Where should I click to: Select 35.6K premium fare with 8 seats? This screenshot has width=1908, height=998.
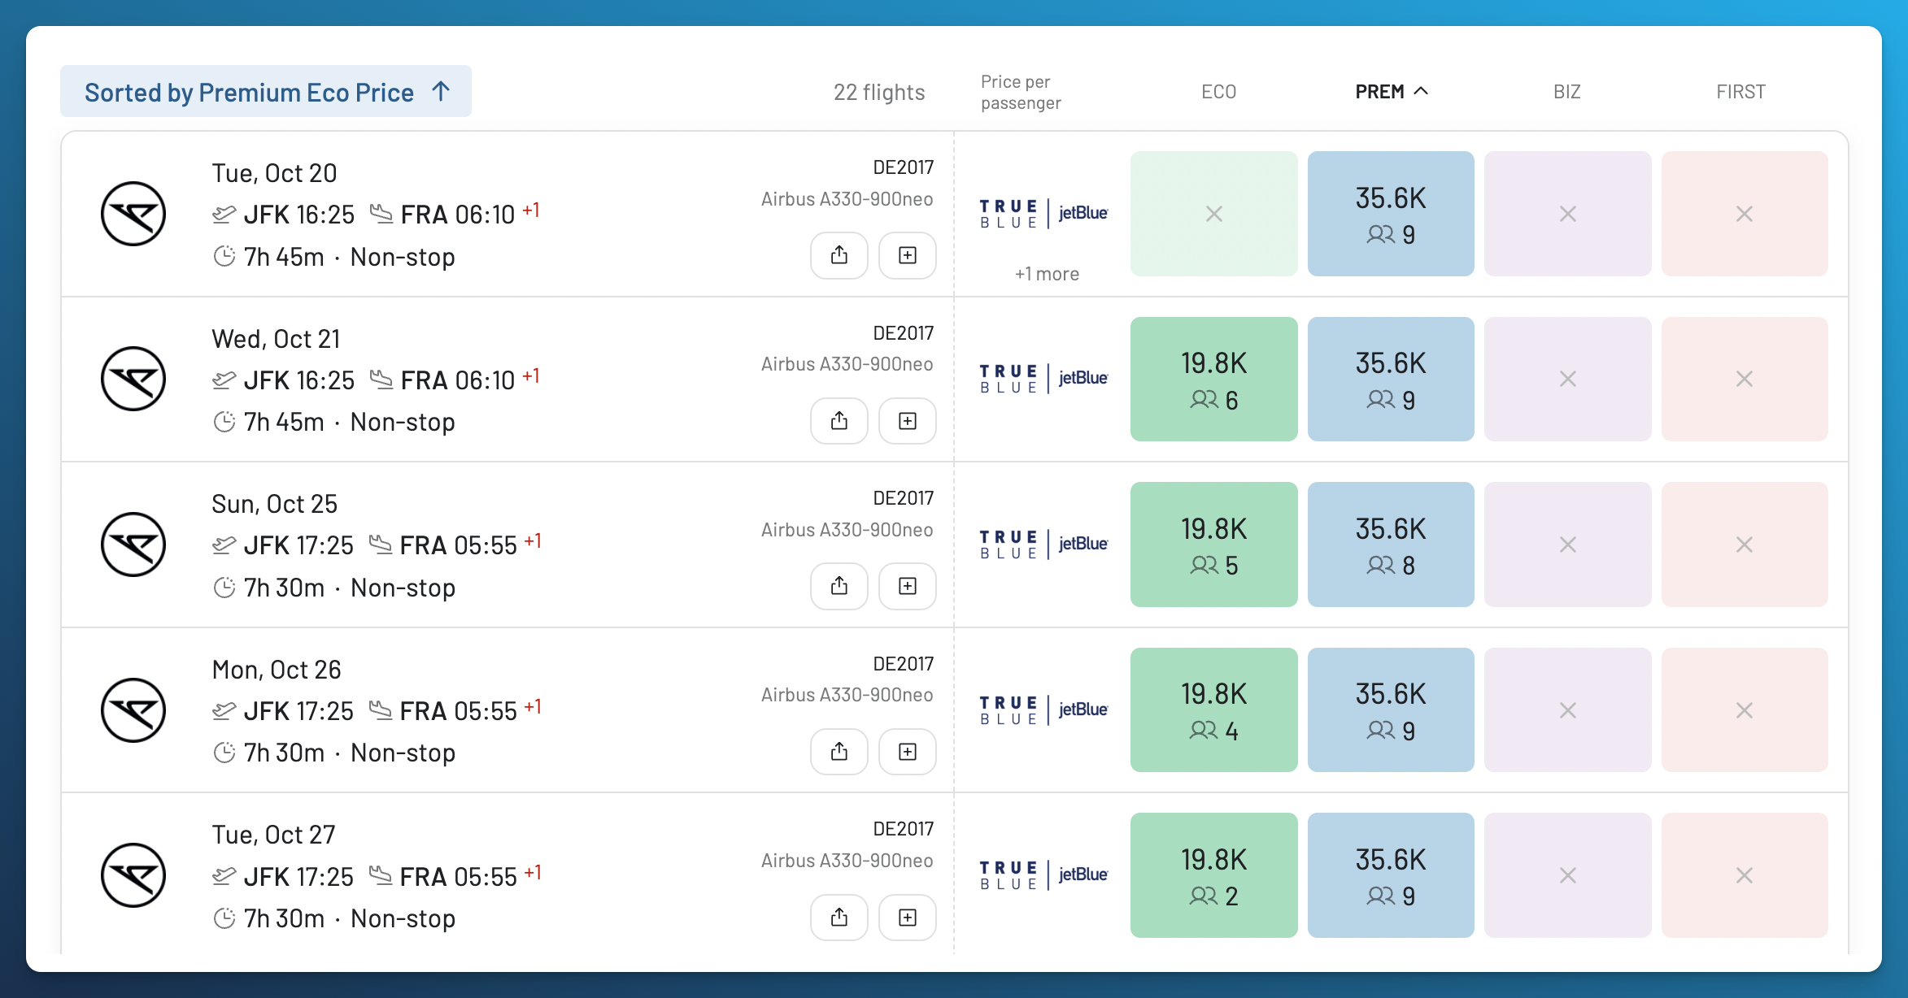point(1391,545)
